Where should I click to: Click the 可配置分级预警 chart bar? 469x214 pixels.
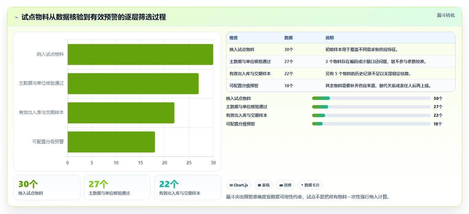pyautogui.click(x=111, y=142)
